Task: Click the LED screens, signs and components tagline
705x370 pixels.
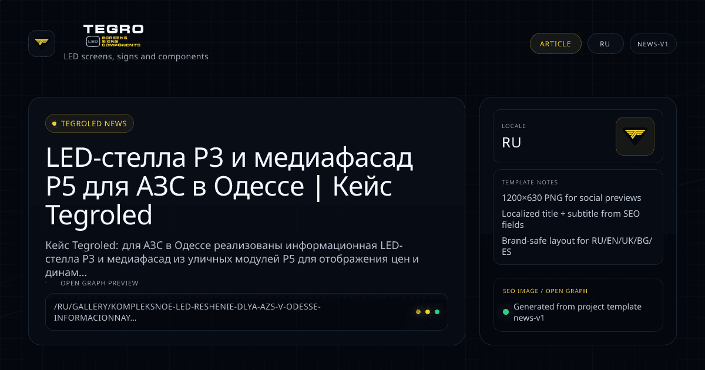Action: click(x=136, y=56)
